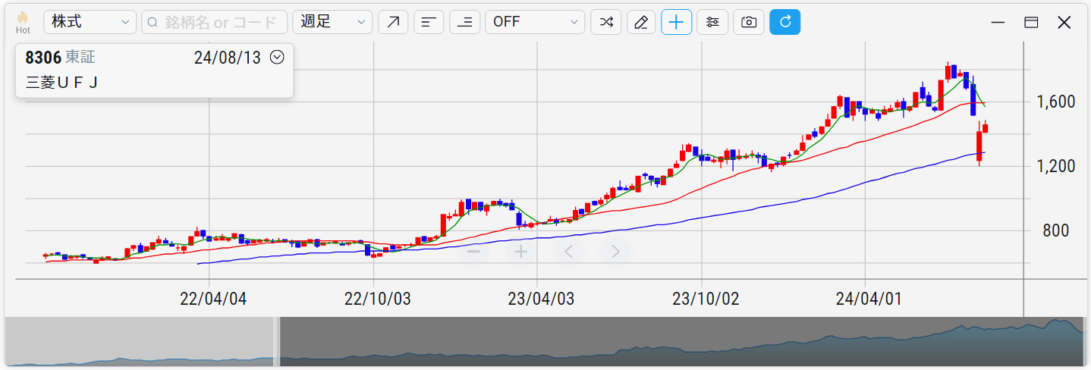Minimize the chart window
The width and height of the screenshot is (1091, 370).
[998, 22]
